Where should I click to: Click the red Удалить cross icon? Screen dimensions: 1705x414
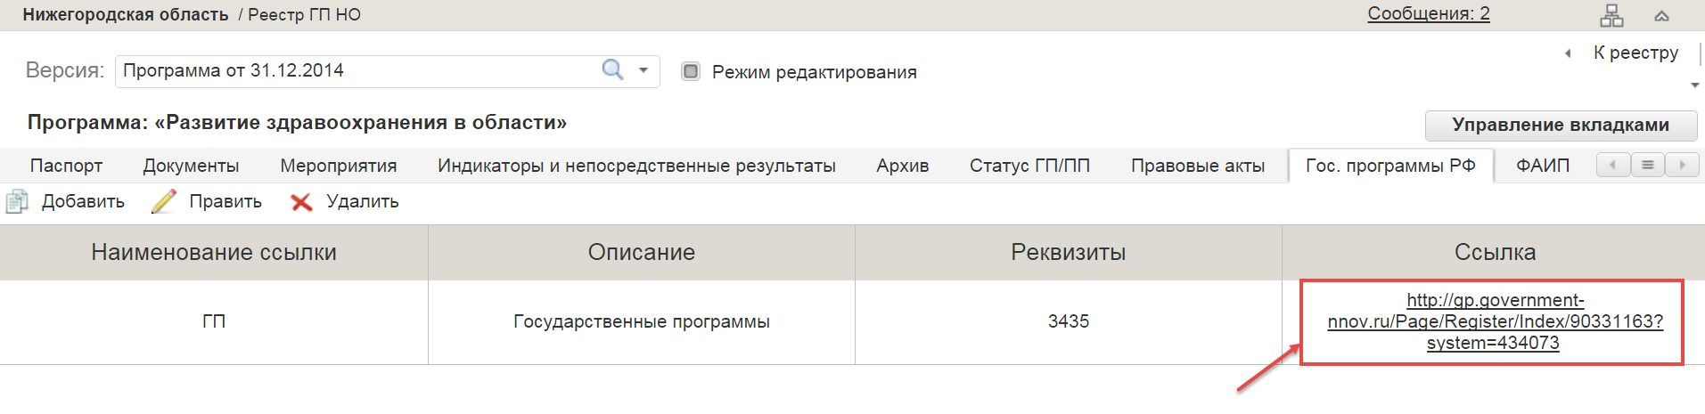pyautogui.click(x=301, y=202)
